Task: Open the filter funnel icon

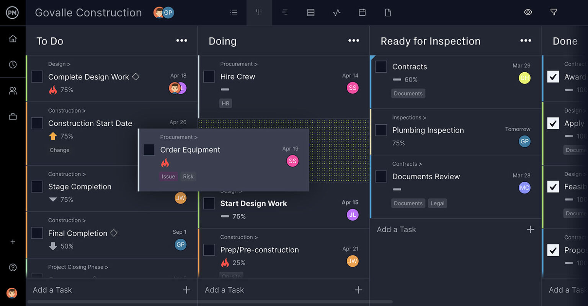Action: (554, 12)
